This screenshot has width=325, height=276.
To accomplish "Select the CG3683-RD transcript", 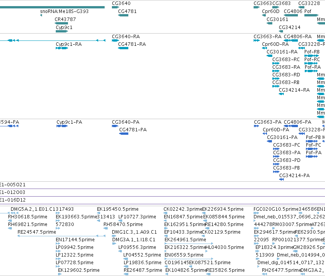I will [276, 79].
